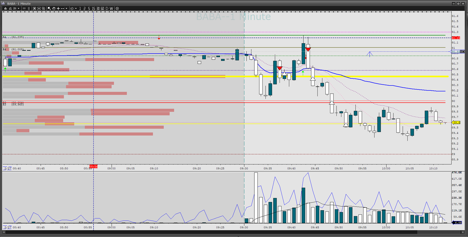
Task: Select the vertical lines layout icon
Action: point(29,8)
